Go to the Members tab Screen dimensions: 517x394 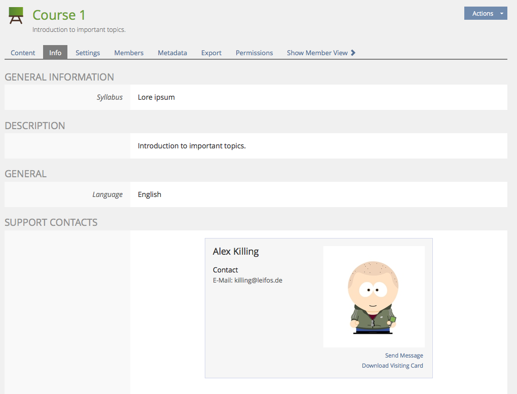point(129,53)
